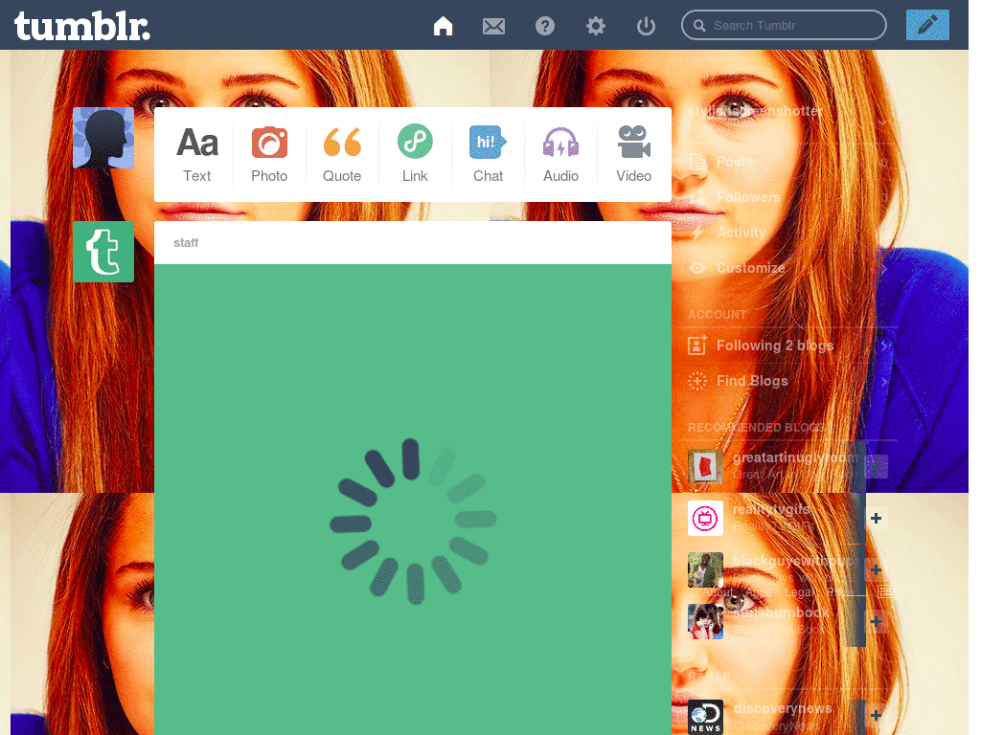The width and height of the screenshot is (981, 735).
Task: Create a new Audio post
Action: click(x=560, y=154)
